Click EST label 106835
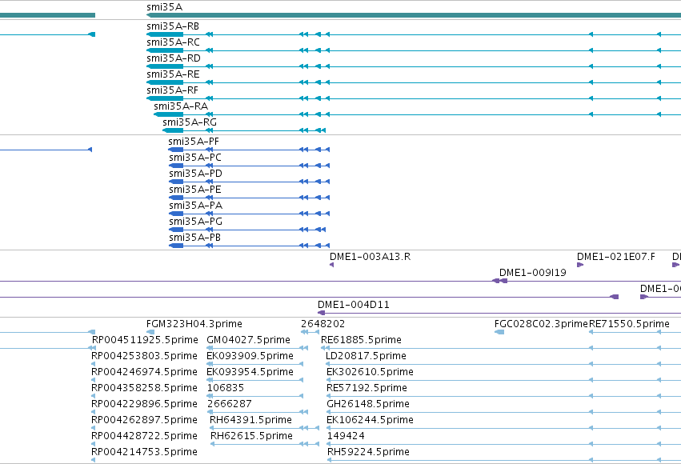Viewport: 681px width, 464px height. pyautogui.click(x=226, y=388)
